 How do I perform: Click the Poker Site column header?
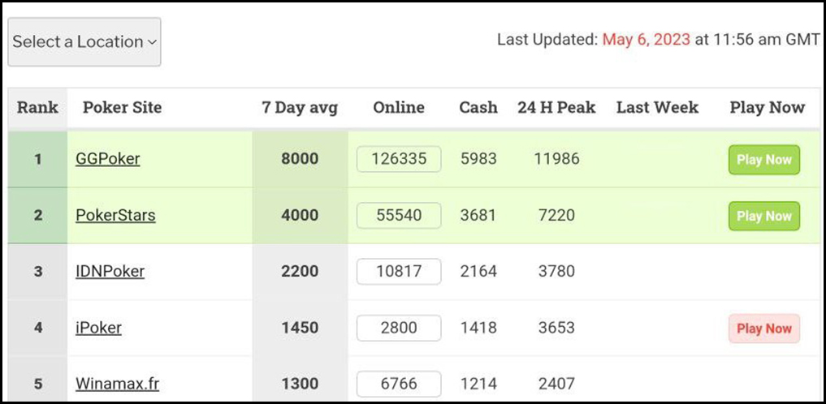click(x=122, y=107)
